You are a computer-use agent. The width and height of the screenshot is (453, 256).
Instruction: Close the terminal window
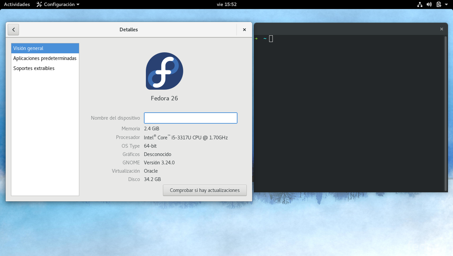pos(442,29)
